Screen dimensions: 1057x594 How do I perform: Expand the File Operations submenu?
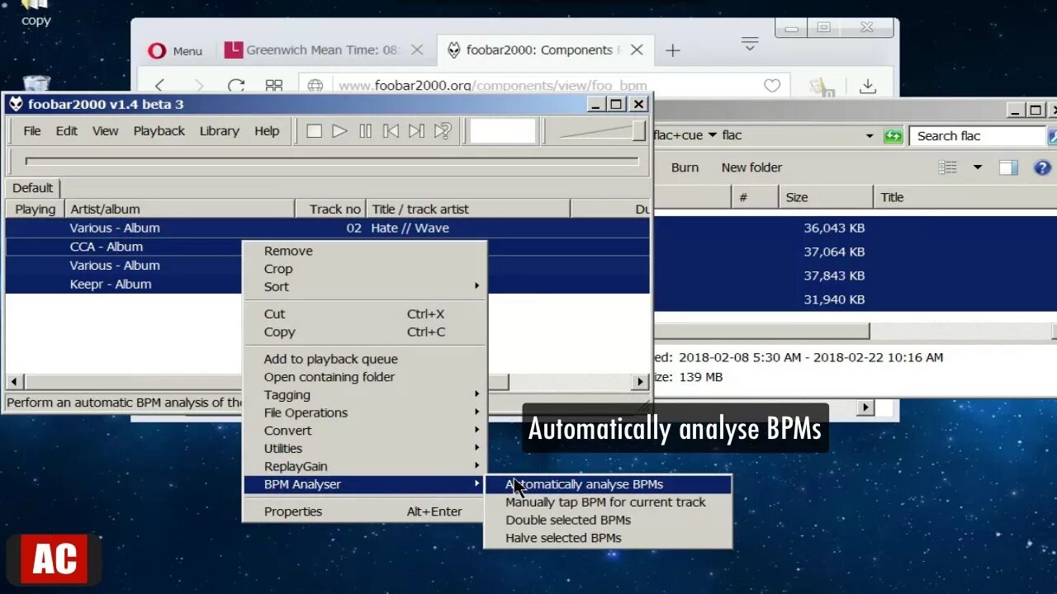pyautogui.click(x=364, y=413)
